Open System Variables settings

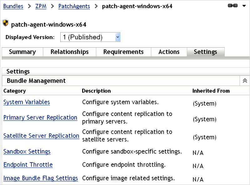click(x=27, y=102)
